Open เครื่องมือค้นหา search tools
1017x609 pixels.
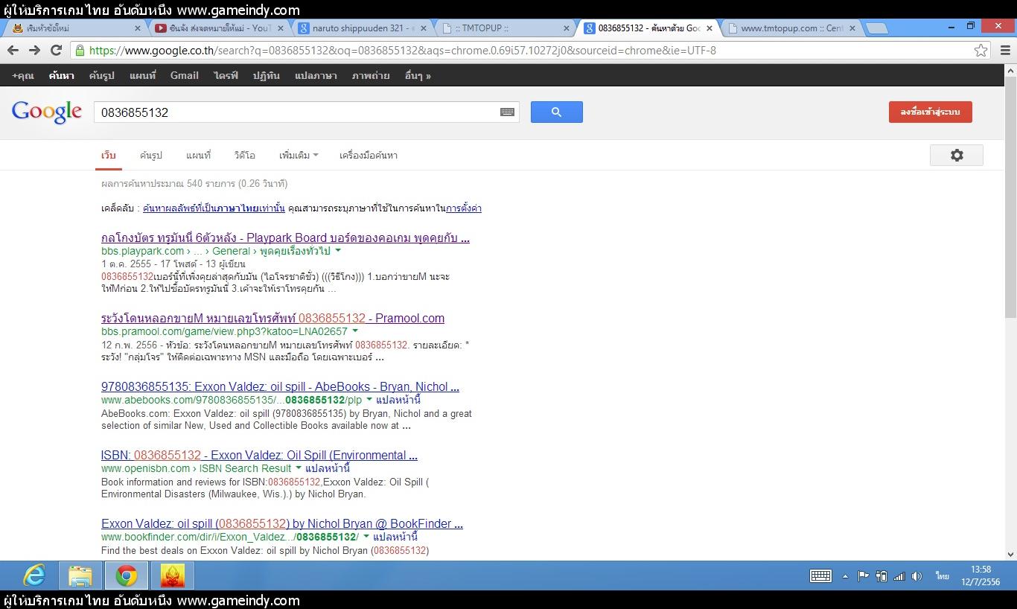pos(368,156)
